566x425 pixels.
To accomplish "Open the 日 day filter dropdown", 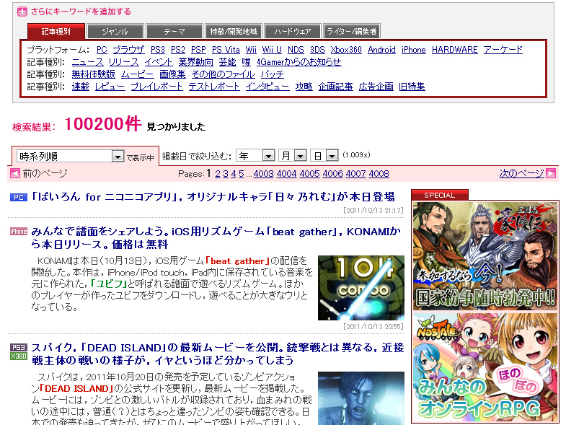I will (324, 156).
